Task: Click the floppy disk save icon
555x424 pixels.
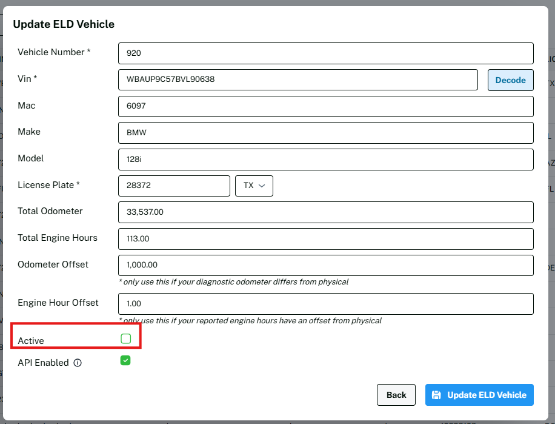Action: click(x=436, y=395)
